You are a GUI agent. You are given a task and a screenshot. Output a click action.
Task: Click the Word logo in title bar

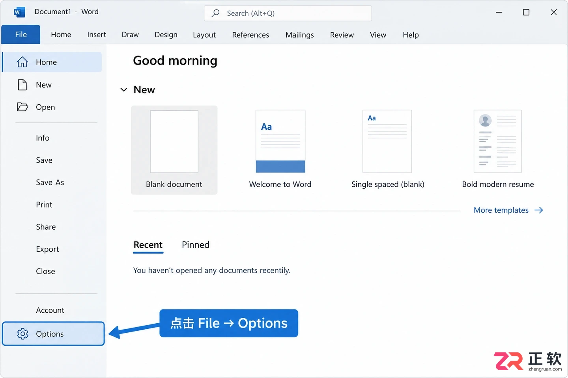coord(19,12)
